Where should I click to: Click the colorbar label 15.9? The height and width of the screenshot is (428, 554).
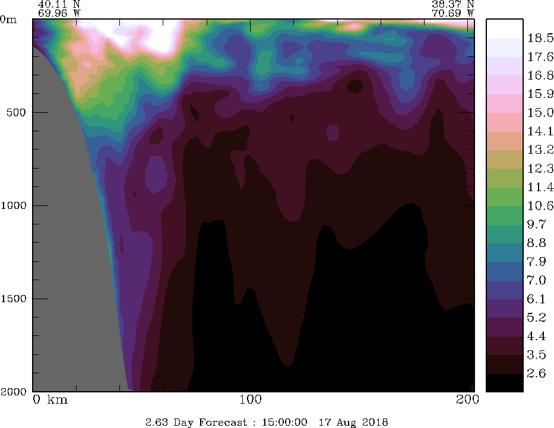pos(540,94)
